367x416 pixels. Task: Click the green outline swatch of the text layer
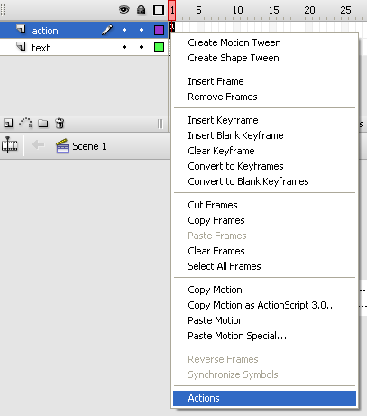coord(159,47)
